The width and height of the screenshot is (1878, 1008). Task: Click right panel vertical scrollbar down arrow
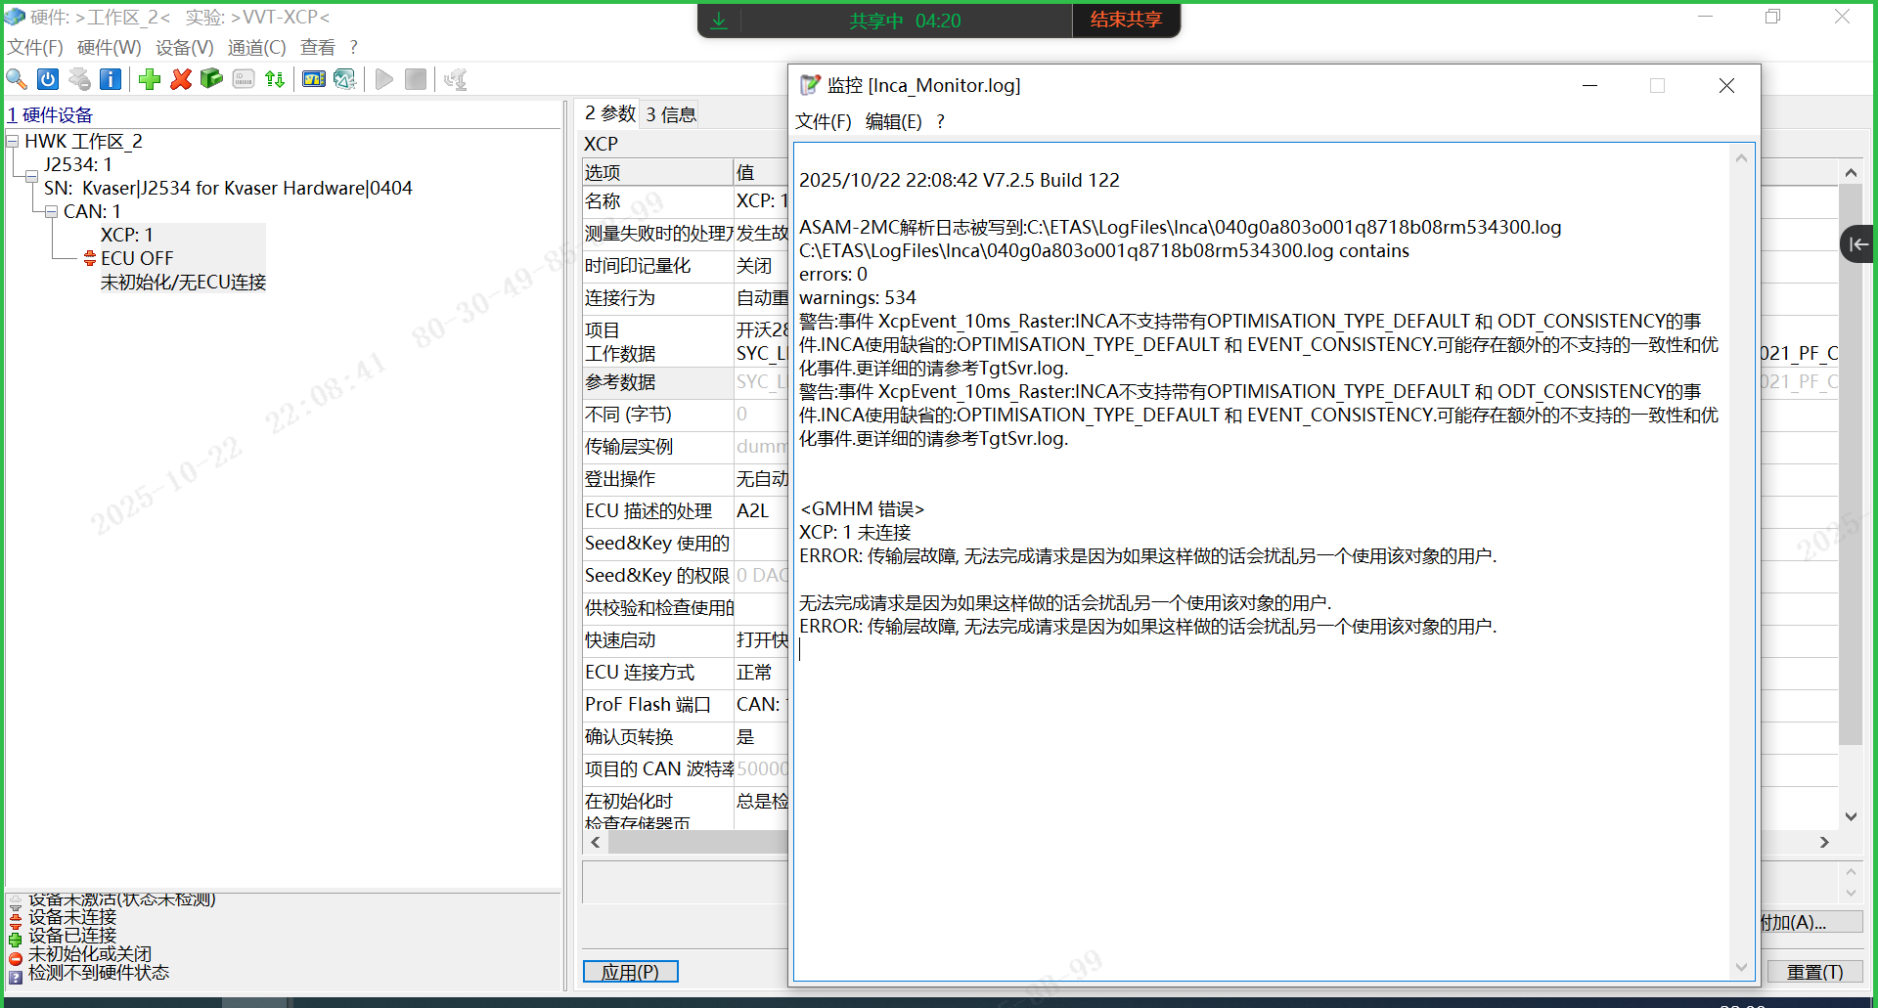pos(1851,816)
